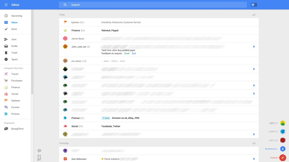289x162 pixels.
Task: Open the Forums bundle in sidebar
Action: (15, 107)
